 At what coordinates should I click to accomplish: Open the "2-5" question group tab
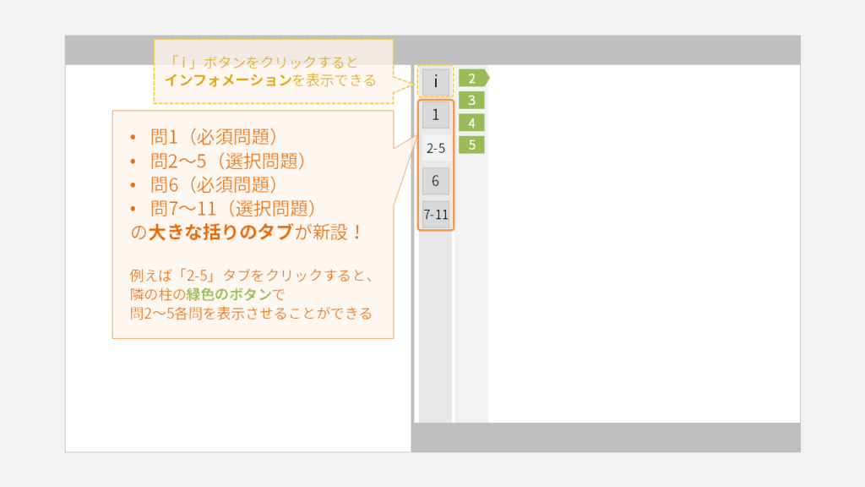pos(436,148)
